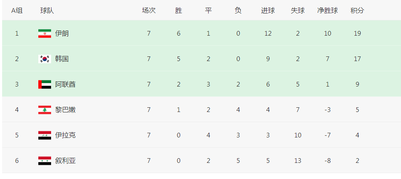Click the 进球 column header
The width and height of the screenshot is (401, 179).
click(x=268, y=11)
